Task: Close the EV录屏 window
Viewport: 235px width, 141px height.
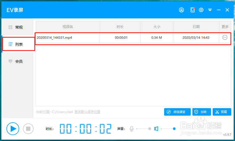Action: pos(227,10)
